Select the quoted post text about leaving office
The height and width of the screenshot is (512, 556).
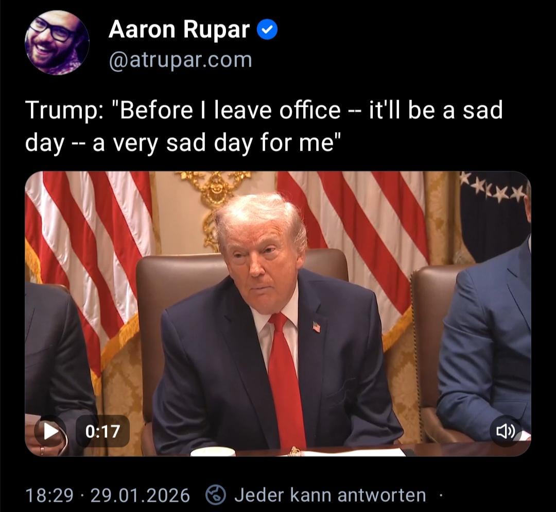click(x=264, y=126)
